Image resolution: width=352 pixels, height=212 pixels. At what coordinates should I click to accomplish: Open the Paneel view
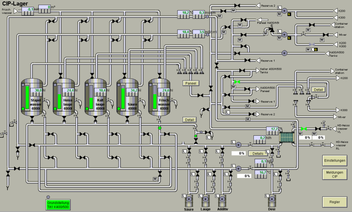[191, 83]
